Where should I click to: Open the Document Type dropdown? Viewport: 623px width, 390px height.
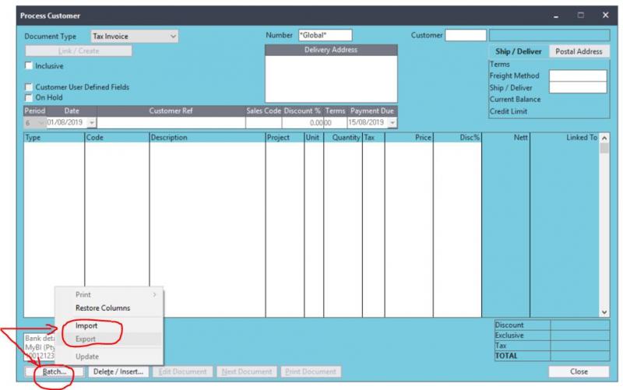pyautogui.click(x=173, y=36)
